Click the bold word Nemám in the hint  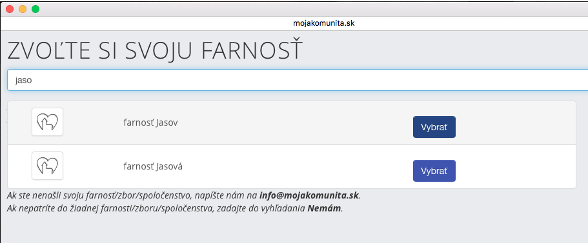click(x=325, y=208)
